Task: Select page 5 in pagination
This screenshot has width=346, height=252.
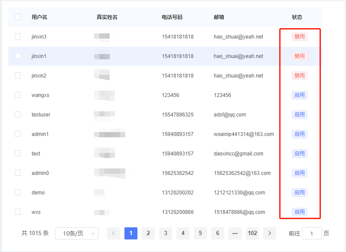Action: (x=200, y=233)
